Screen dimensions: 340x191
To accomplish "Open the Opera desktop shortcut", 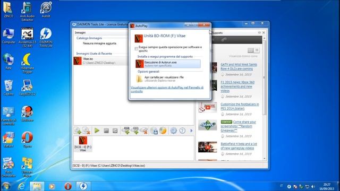I will click(27, 140).
